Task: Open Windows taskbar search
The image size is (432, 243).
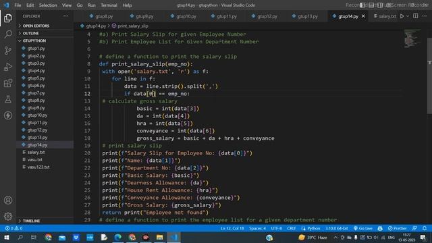Action: [x=20, y=237]
